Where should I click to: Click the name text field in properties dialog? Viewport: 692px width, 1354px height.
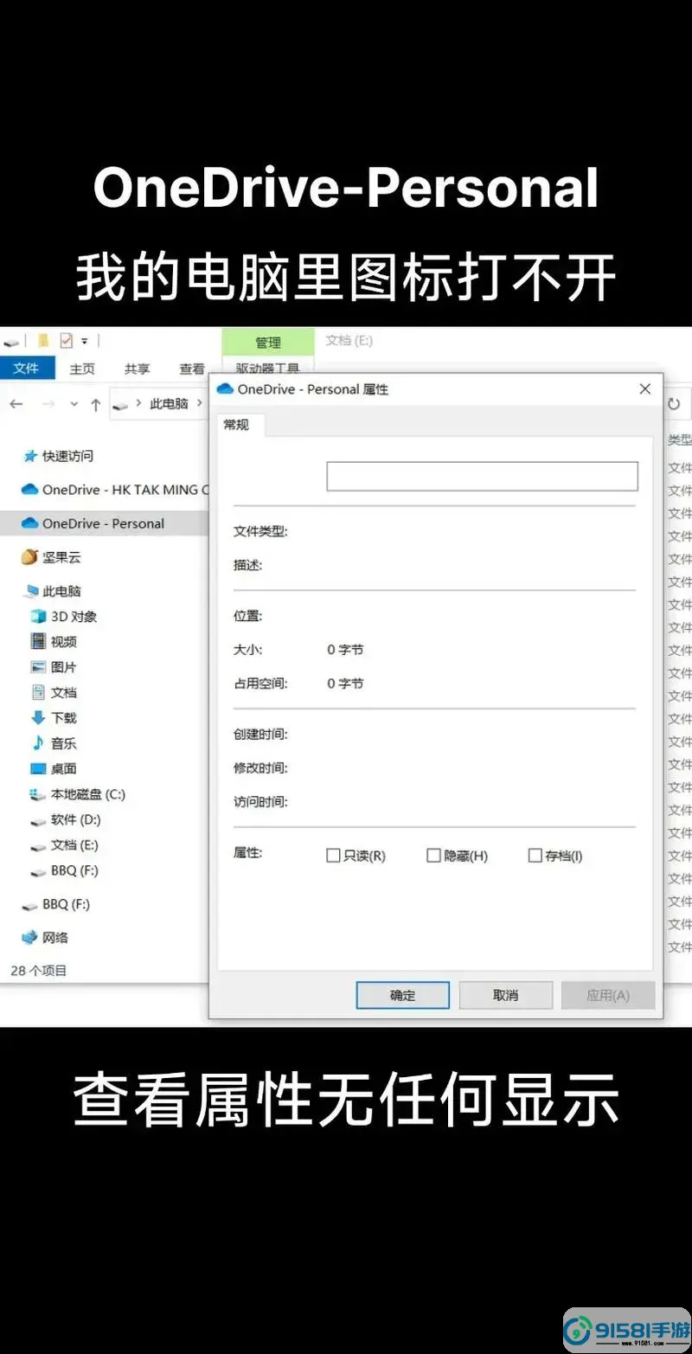coord(482,476)
